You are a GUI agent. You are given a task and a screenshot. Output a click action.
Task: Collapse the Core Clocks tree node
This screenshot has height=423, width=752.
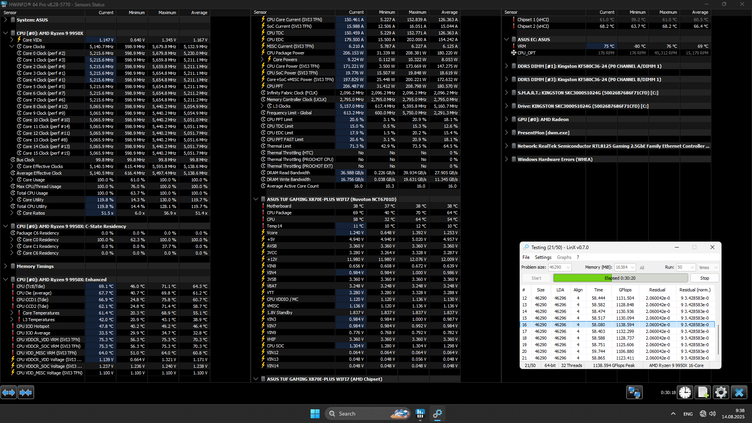12,47
